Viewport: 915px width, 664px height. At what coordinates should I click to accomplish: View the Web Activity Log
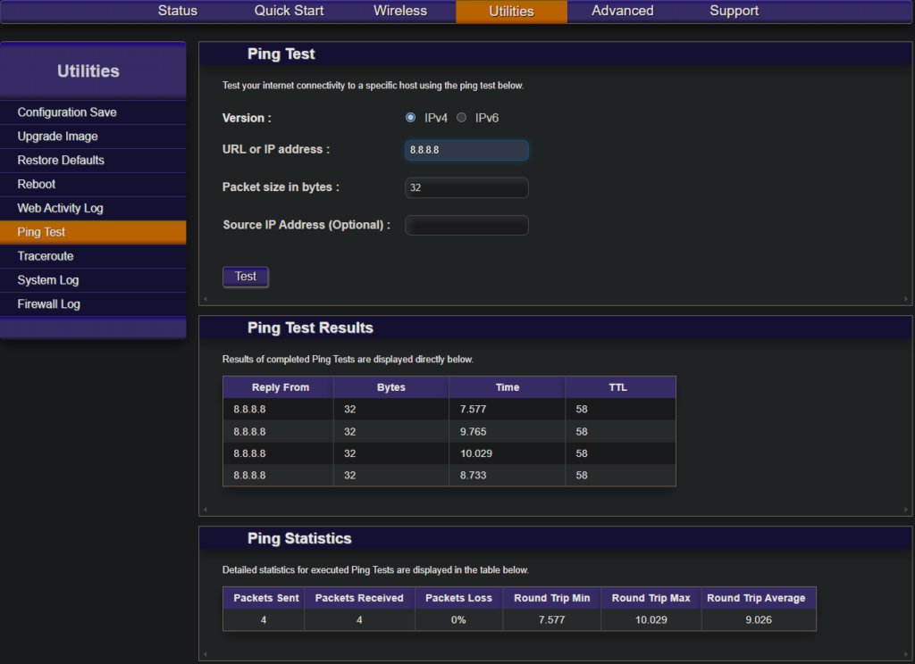pyautogui.click(x=61, y=209)
